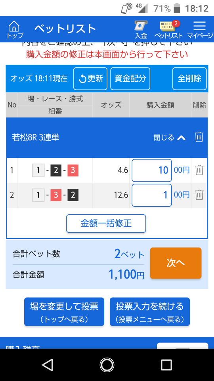Screen dimensions: 214x381
Task: Delete the whole 若松8R 3連単 group with its trash icon
Action: 199,137
